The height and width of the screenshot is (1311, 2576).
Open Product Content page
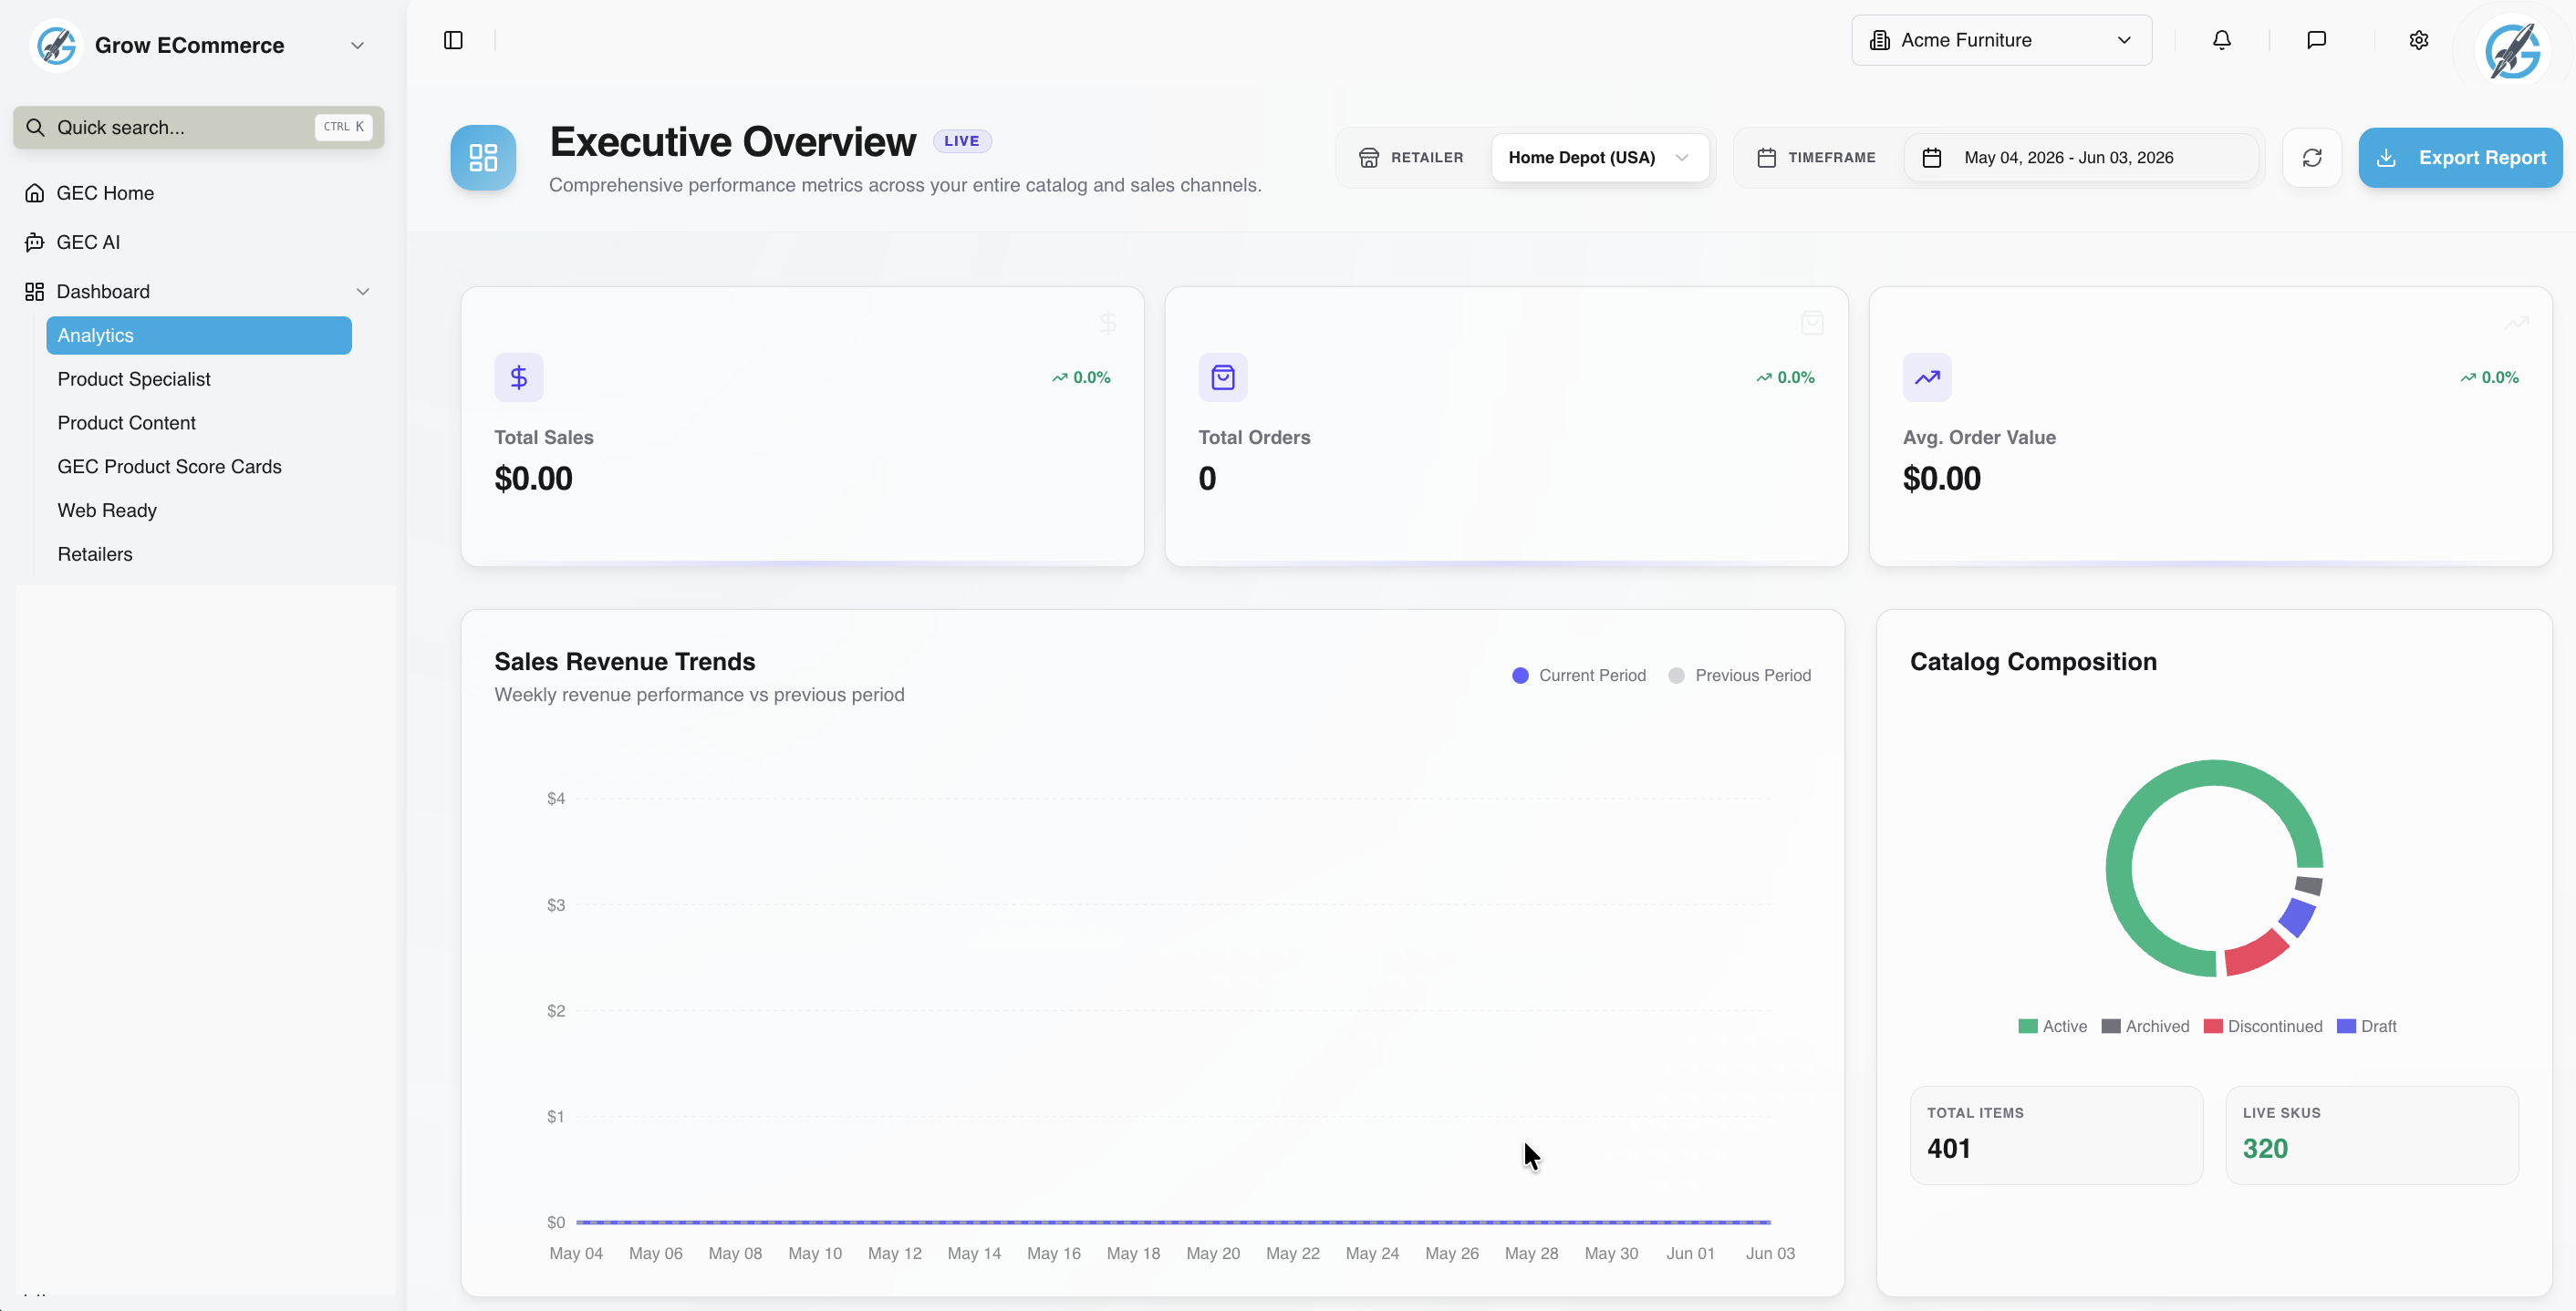[x=126, y=423]
